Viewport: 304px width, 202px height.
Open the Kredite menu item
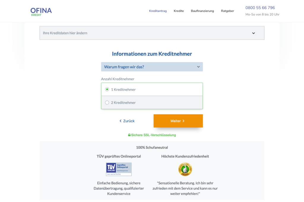(x=178, y=11)
